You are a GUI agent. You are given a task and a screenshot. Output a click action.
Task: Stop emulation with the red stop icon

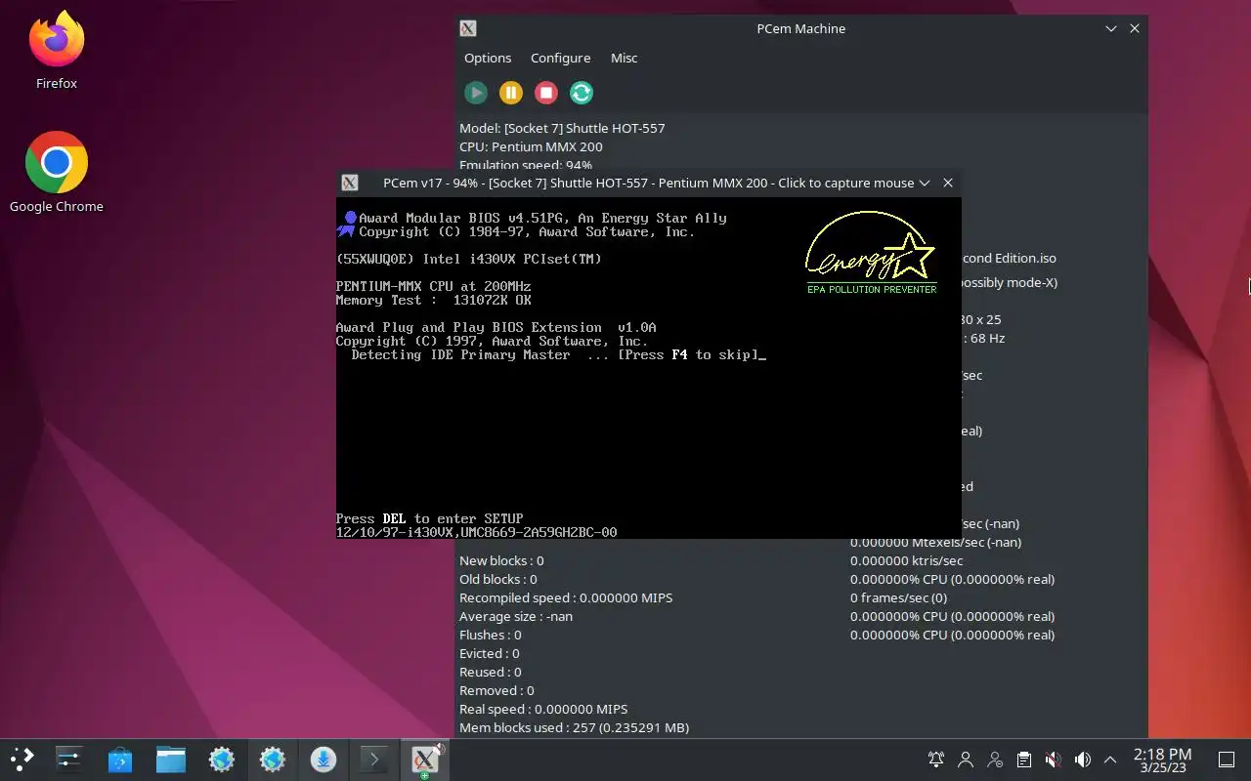point(546,93)
